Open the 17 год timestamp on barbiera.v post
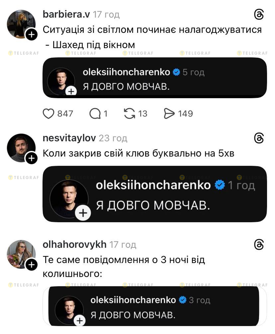 point(106,15)
